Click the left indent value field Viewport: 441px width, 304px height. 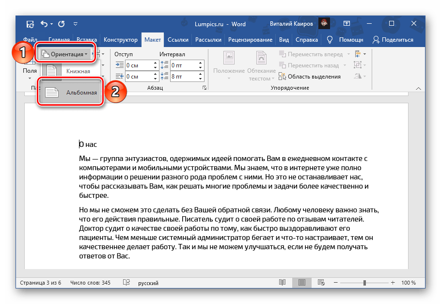(x=138, y=65)
